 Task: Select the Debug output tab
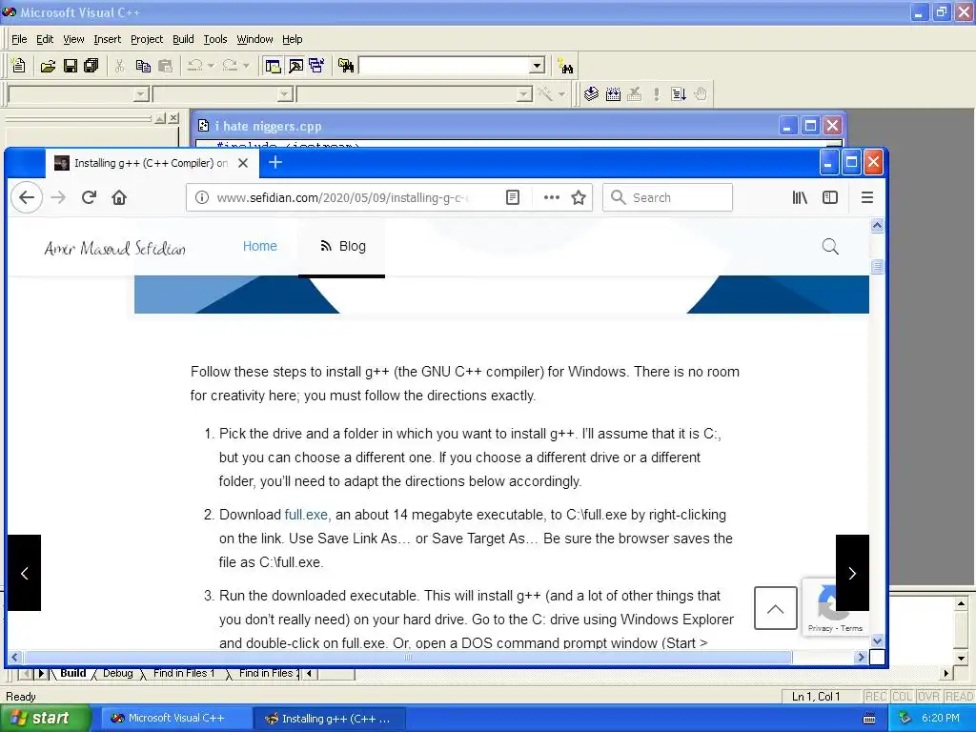(117, 673)
